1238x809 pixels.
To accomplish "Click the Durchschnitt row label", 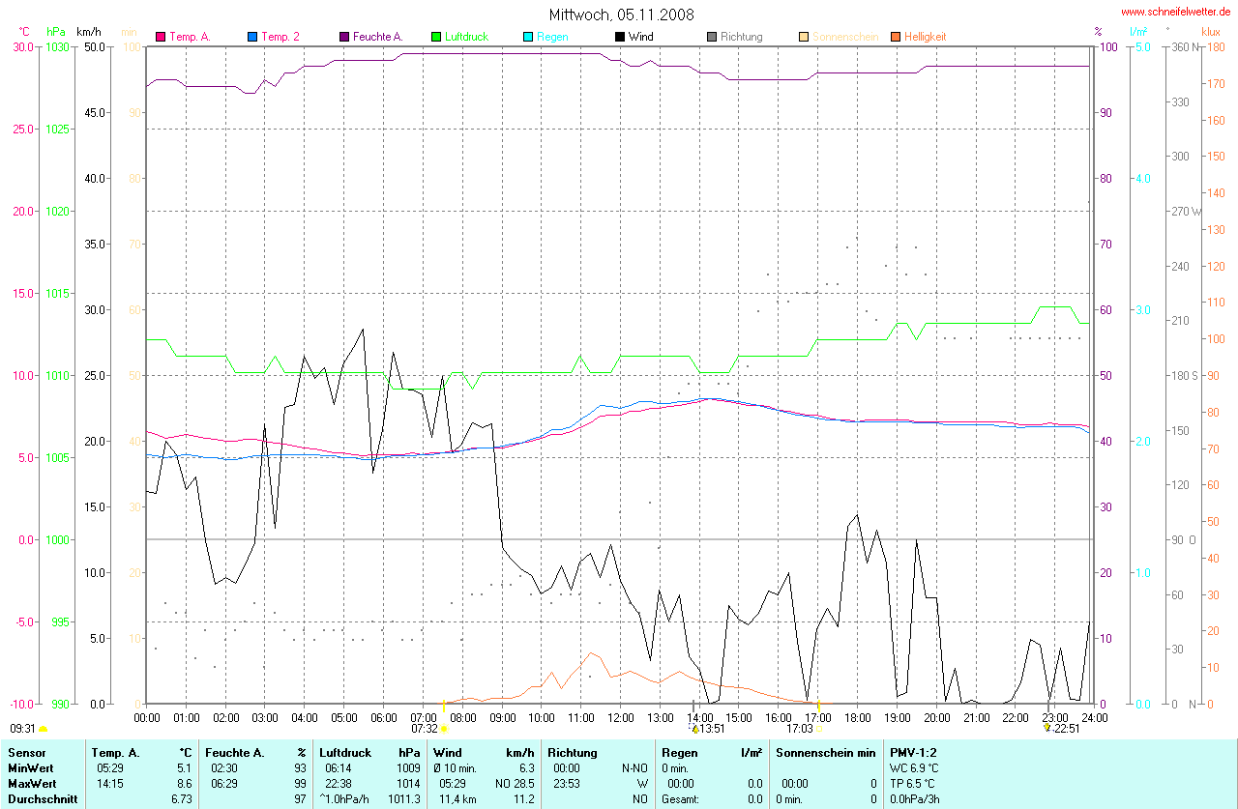I will pyautogui.click(x=42, y=799).
